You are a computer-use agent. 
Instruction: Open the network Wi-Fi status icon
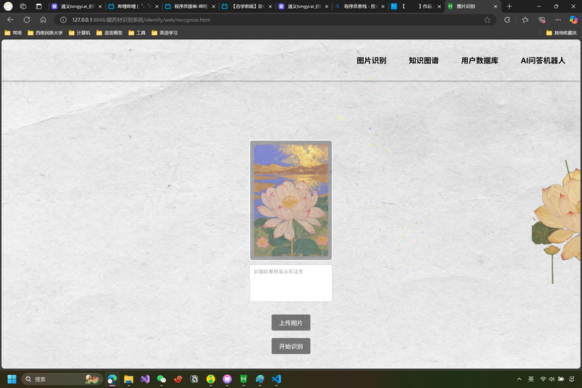point(543,379)
